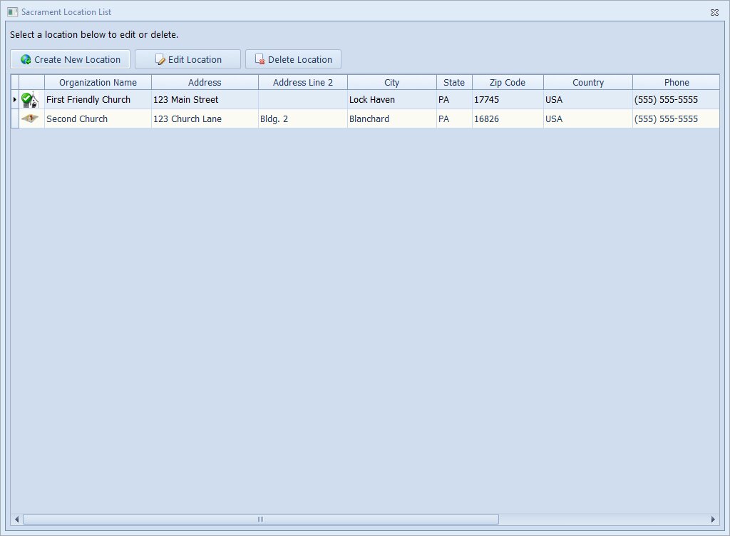730x536 pixels.
Task: Click the Edit Location button
Action: pyautogui.click(x=187, y=60)
